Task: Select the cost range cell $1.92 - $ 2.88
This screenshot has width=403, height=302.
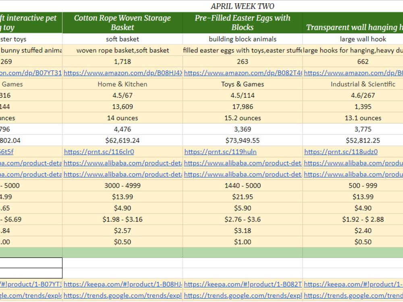Action: coord(353,219)
